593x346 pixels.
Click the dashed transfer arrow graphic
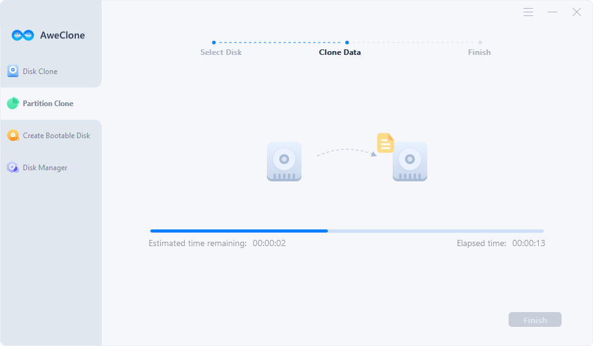(x=347, y=152)
